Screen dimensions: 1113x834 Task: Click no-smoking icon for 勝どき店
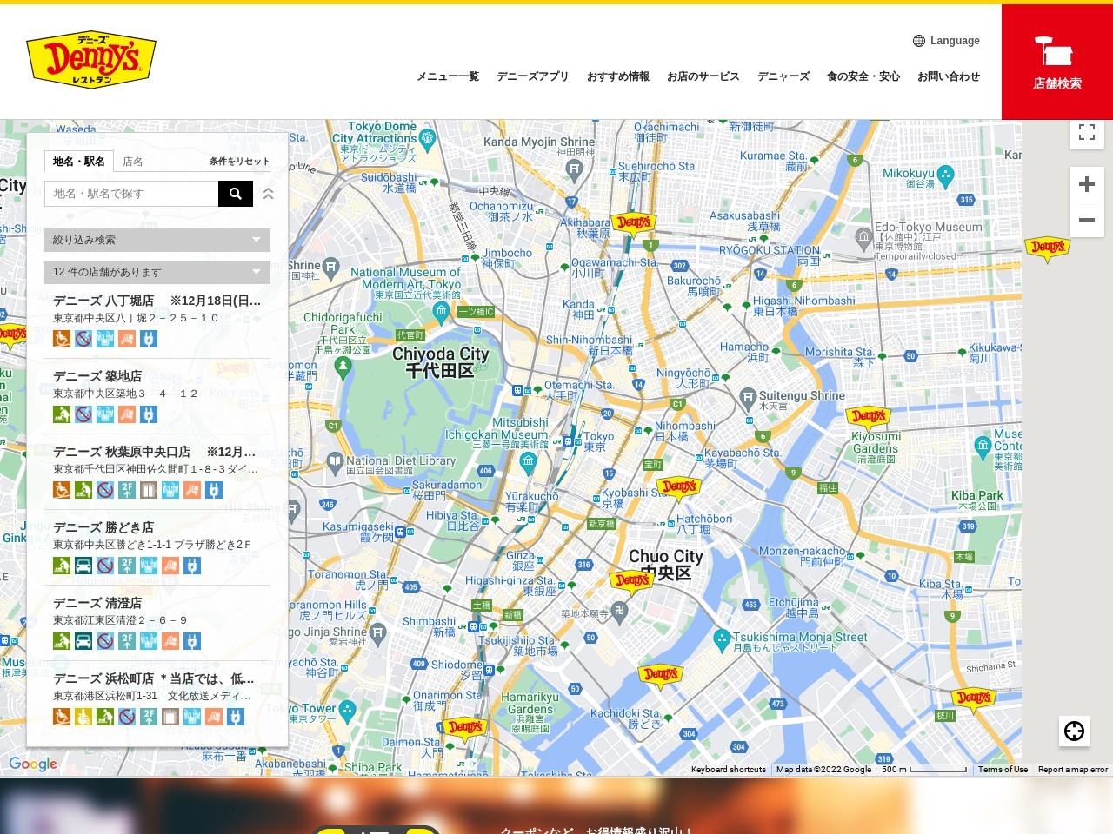[105, 566]
